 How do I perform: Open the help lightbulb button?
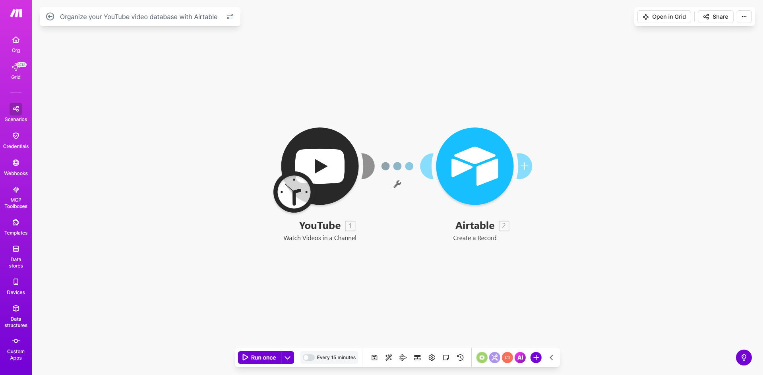coord(744,358)
